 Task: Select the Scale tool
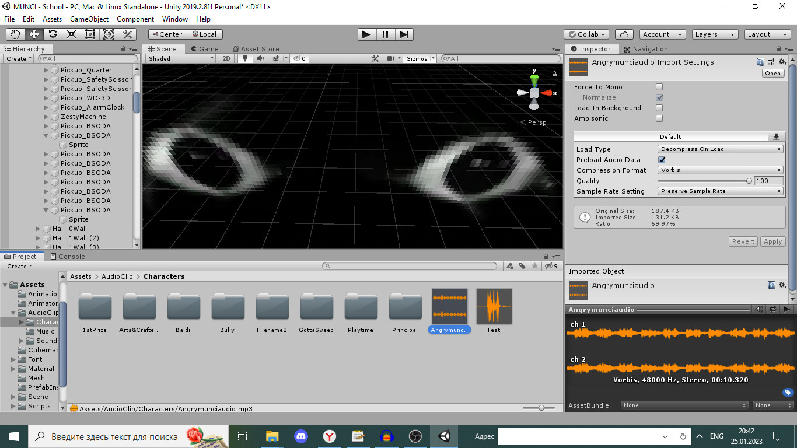pos(72,34)
